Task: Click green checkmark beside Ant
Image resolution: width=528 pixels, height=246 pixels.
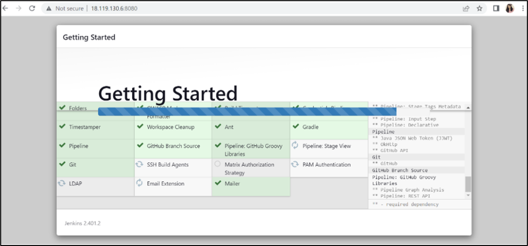Action: tap(218, 126)
